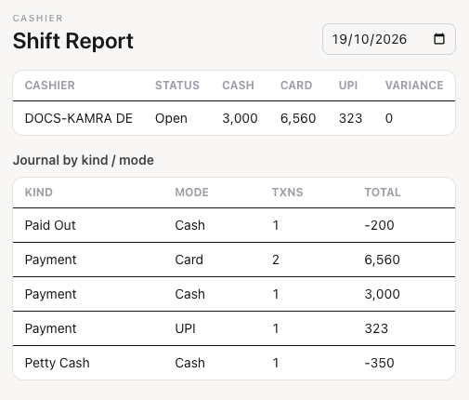This screenshot has width=469, height=400.
Task: Click the CARD column header
Action: click(296, 86)
